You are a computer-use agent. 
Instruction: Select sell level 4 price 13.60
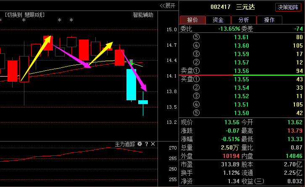click(x=242, y=45)
